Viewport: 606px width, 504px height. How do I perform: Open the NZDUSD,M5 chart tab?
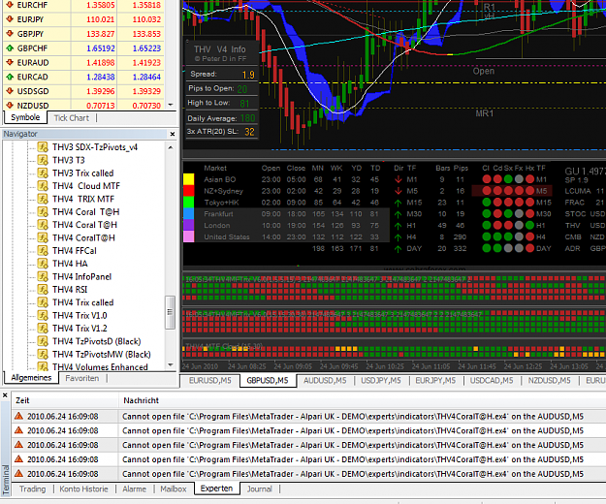[549, 380]
